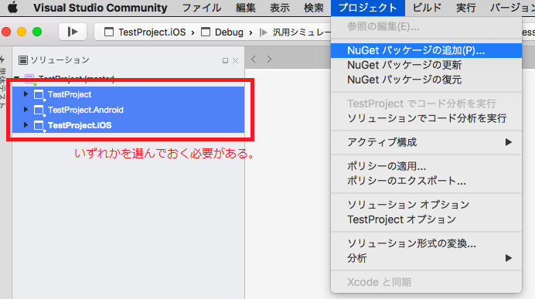Open the 表示 menu

coord(280,8)
